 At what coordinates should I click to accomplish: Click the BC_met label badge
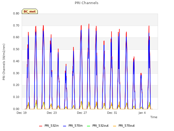(30, 11)
